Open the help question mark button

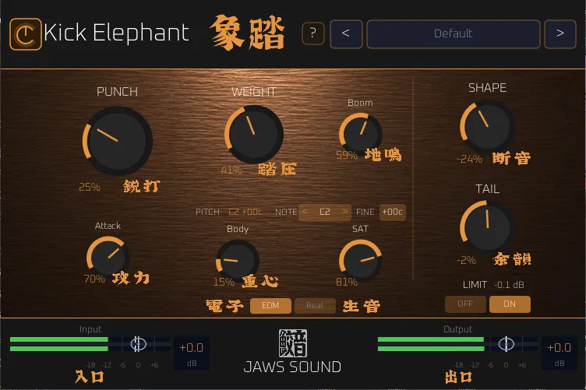(313, 33)
